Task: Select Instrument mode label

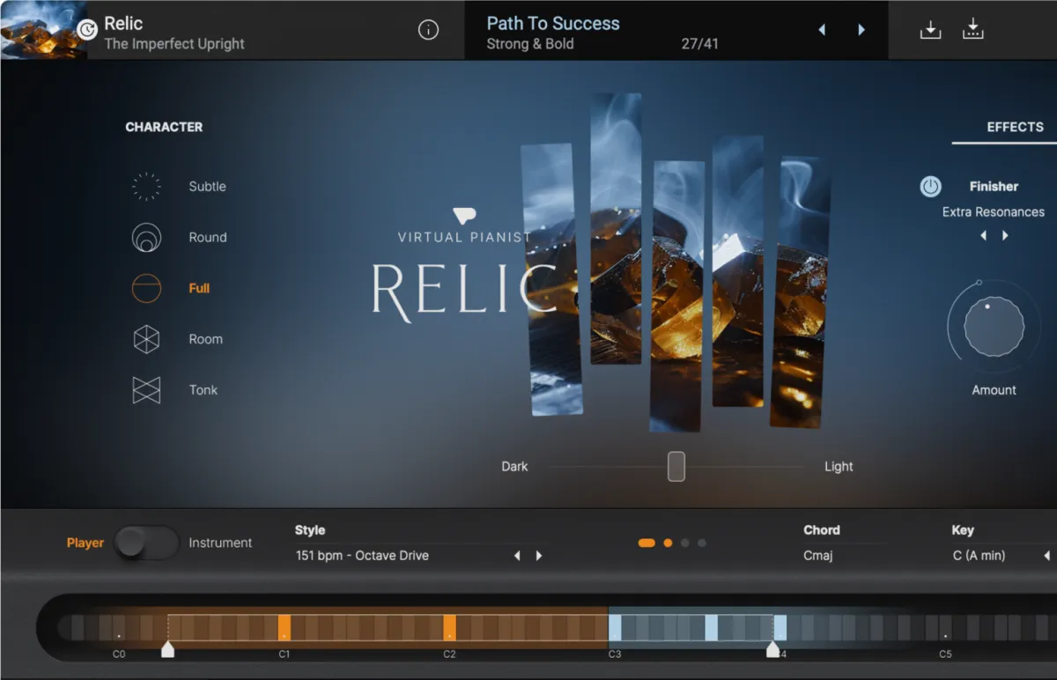Action: 220,543
